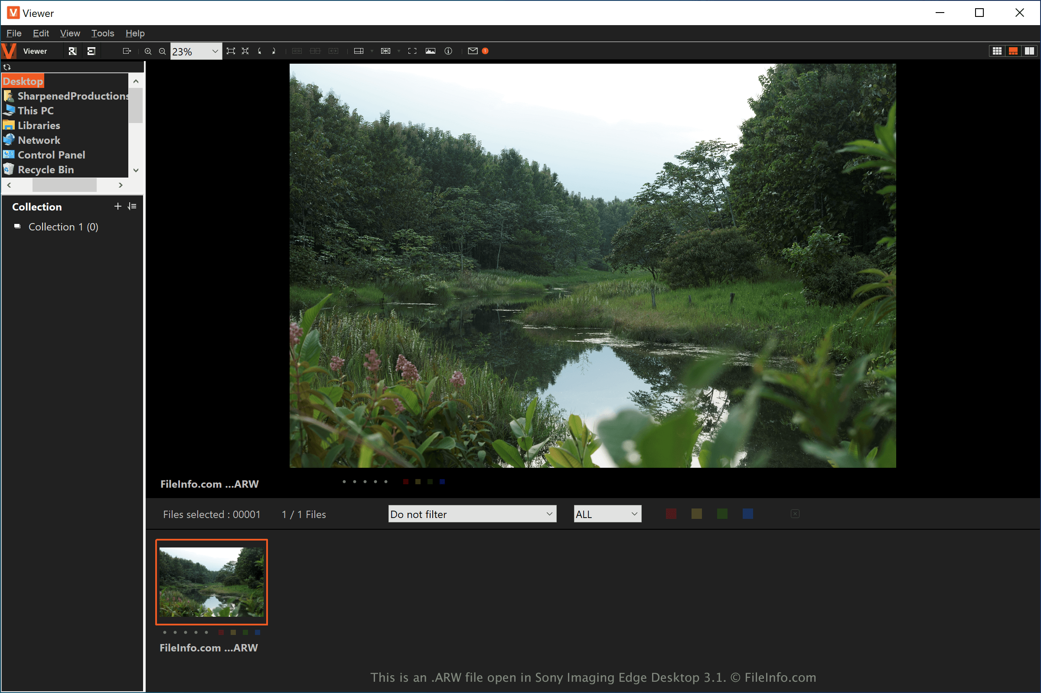1041x693 pixels.
Task: Filter by the blue color label
Action: click(x=747, y=514)
